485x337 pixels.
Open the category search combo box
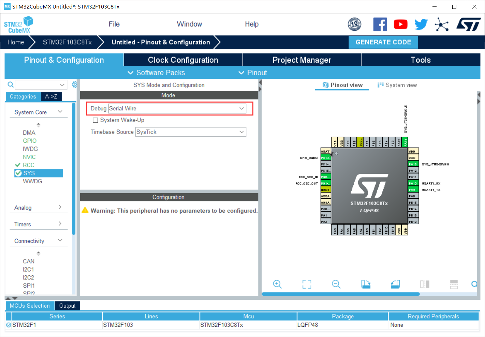(x=41, y=85)
